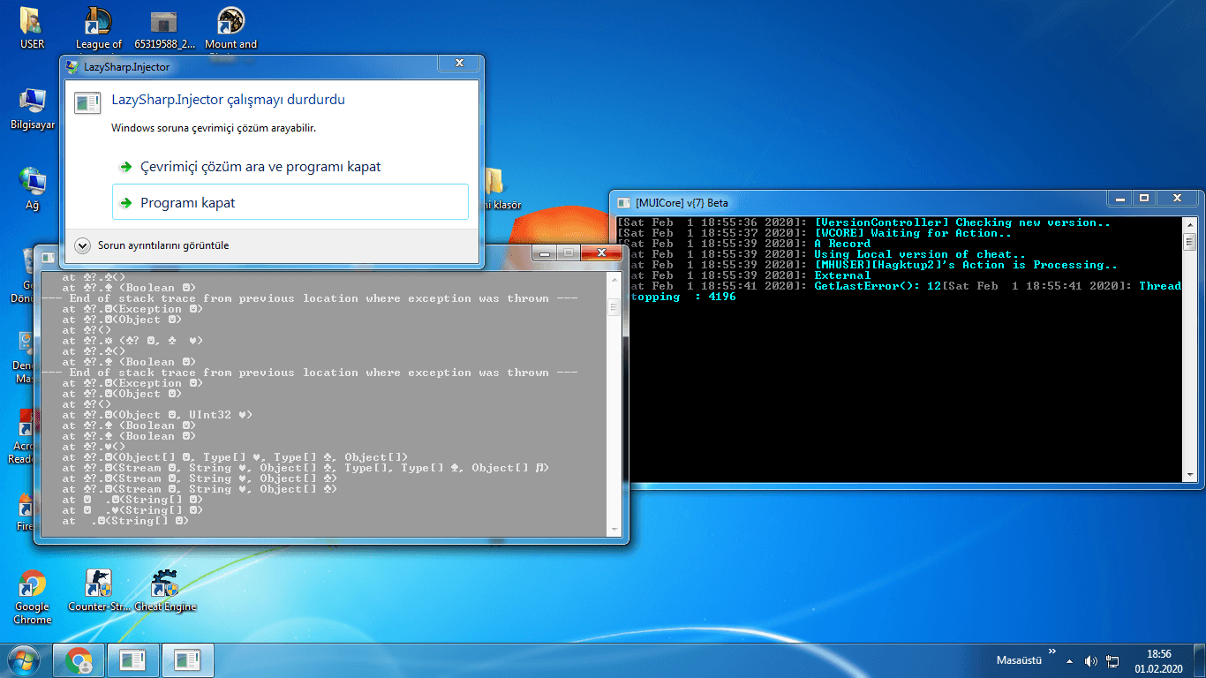Click the LazySharp.Injector dialog title bar icon
Screen dimensions: 1206x678
tap(72, 66)
